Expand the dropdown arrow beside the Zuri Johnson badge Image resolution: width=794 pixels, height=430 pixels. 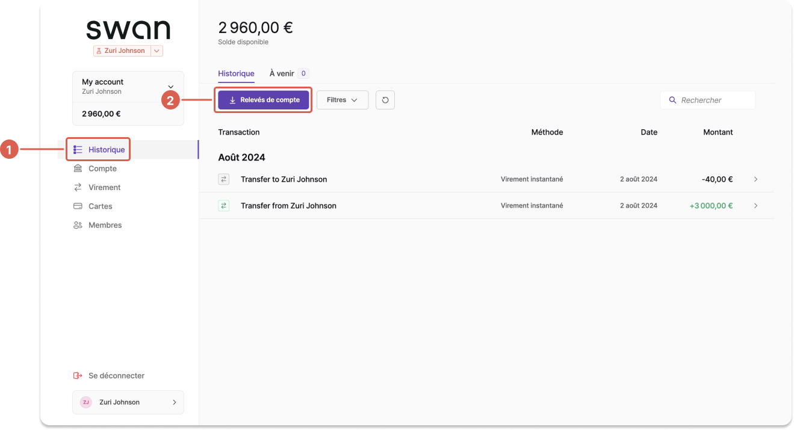point(157,51)
